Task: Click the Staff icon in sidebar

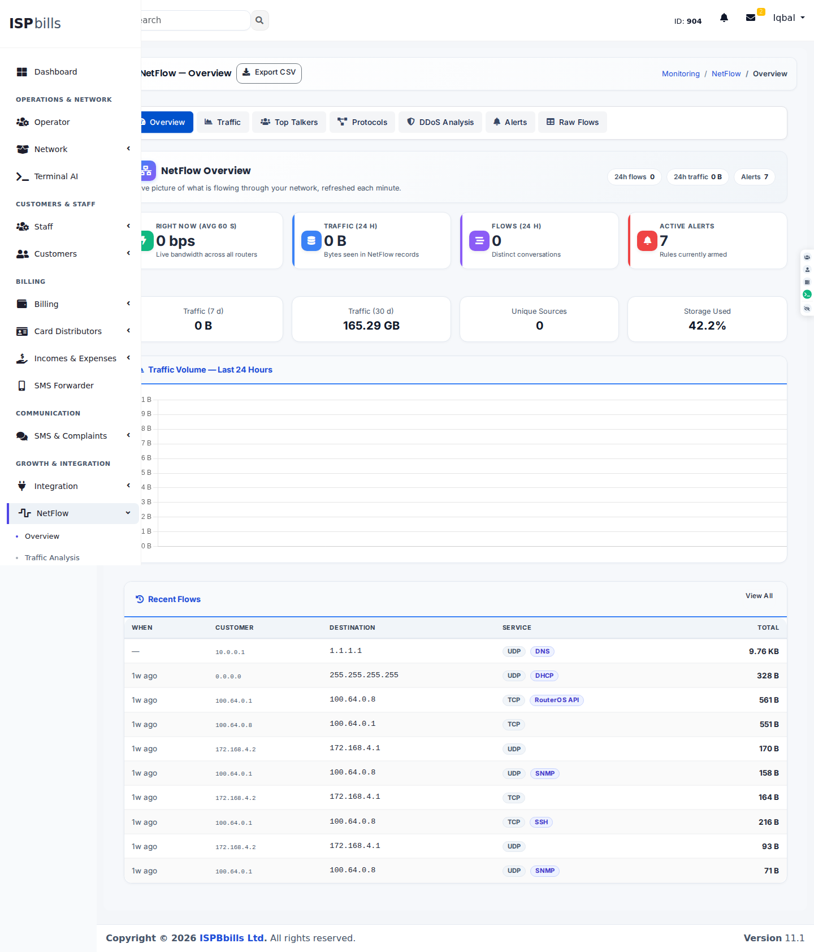Action: [22, 227]
